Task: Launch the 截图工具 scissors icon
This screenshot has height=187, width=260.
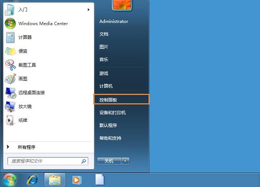Action: pyautogui.click(x=10, y=65)
